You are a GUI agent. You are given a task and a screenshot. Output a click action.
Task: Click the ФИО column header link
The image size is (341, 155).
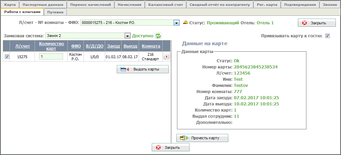pyautogui.click(x=76, y=46)
